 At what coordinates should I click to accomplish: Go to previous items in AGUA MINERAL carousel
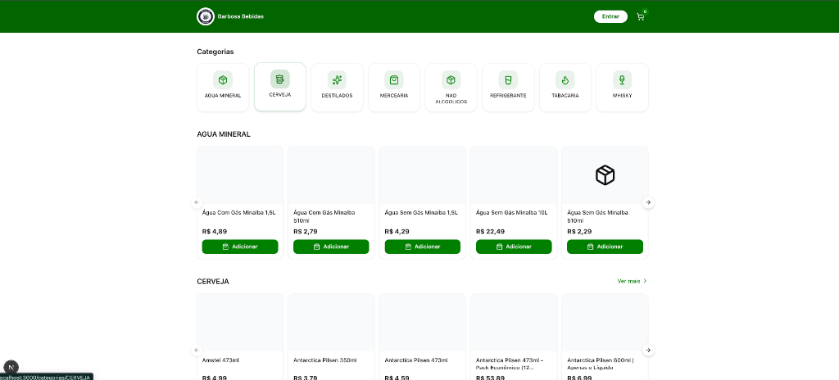click(x=197, y=202)
